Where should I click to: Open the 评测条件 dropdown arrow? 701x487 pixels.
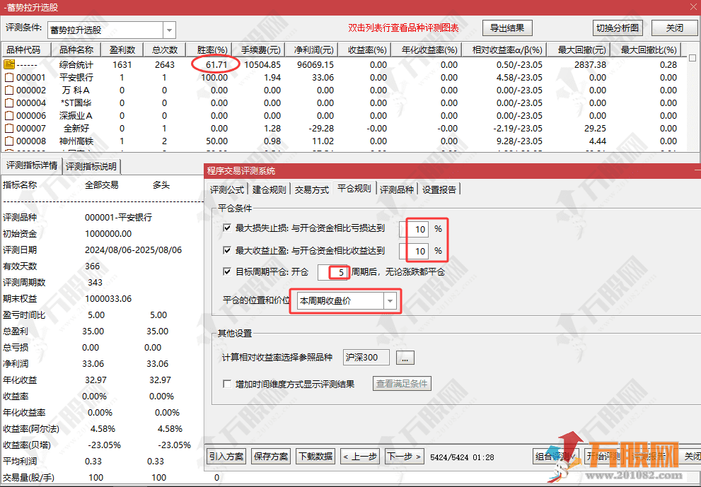coord(170,30)
